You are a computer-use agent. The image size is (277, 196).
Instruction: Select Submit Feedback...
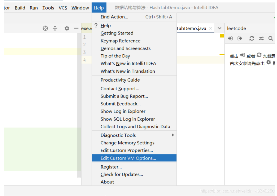tap(134, 104)
